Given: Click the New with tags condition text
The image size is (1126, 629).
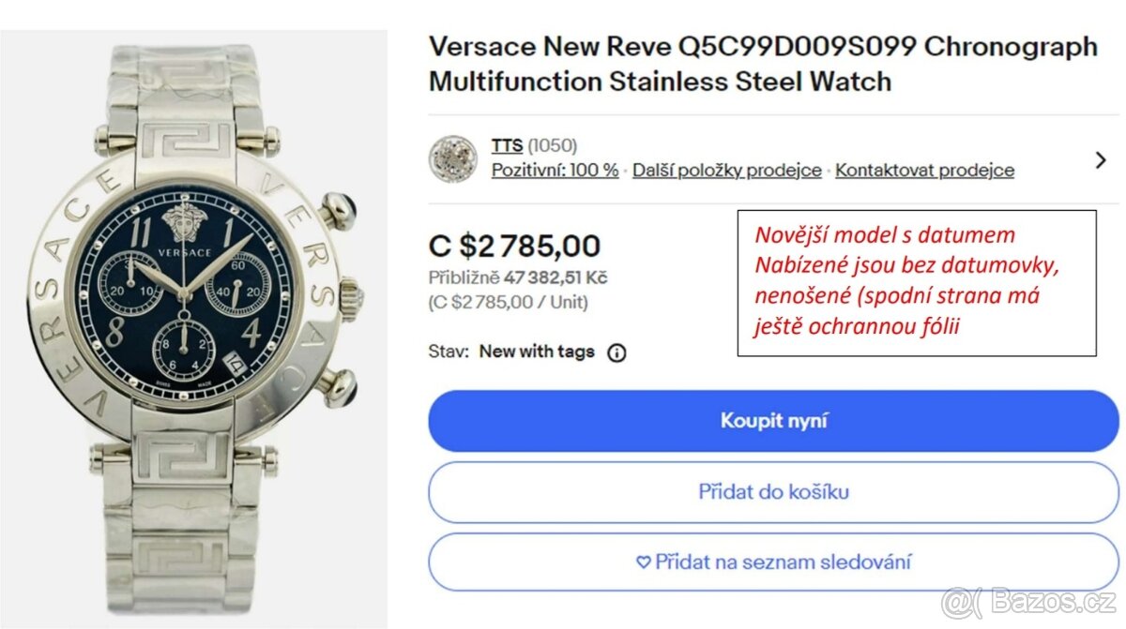Looking at the screenshot, I should point(537,352).
